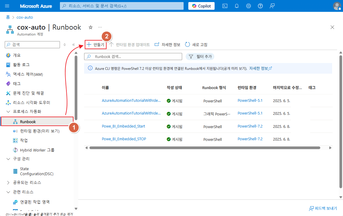Click the table horizontal scrollbar
Viewport: 343px width, 216px height.
[205, 148]
